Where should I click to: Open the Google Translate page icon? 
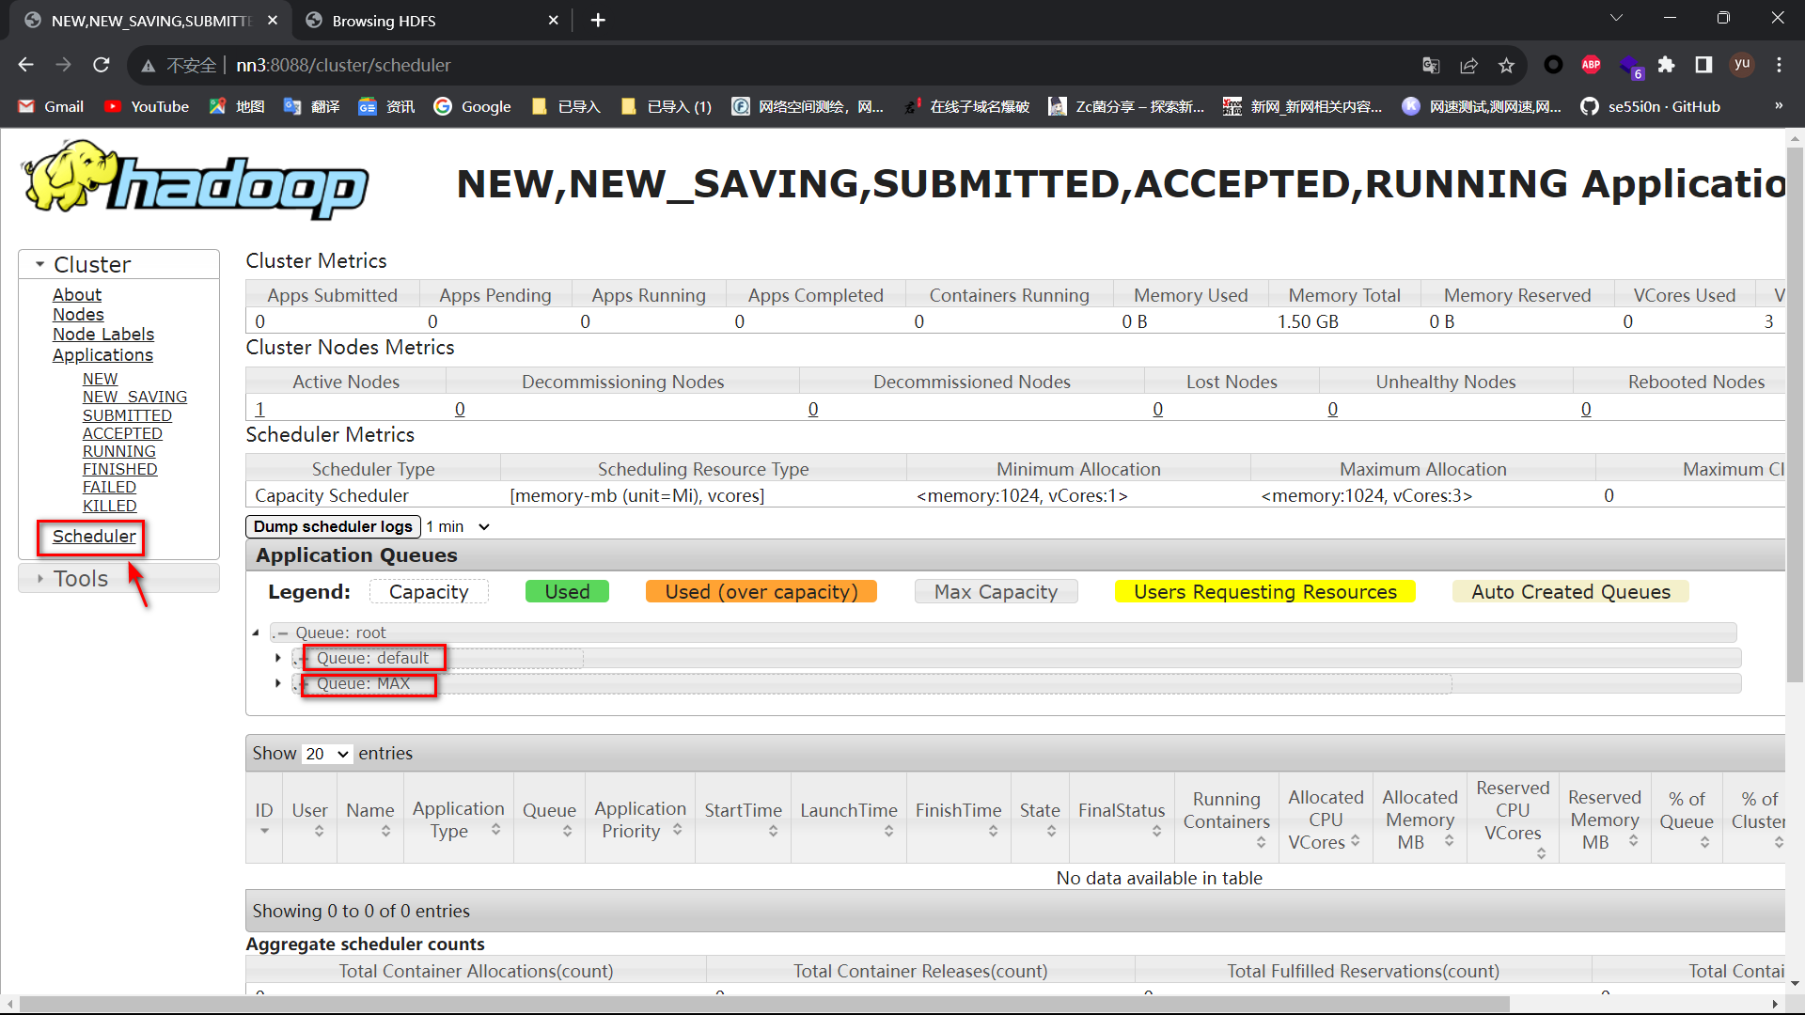coord(1431,65)
